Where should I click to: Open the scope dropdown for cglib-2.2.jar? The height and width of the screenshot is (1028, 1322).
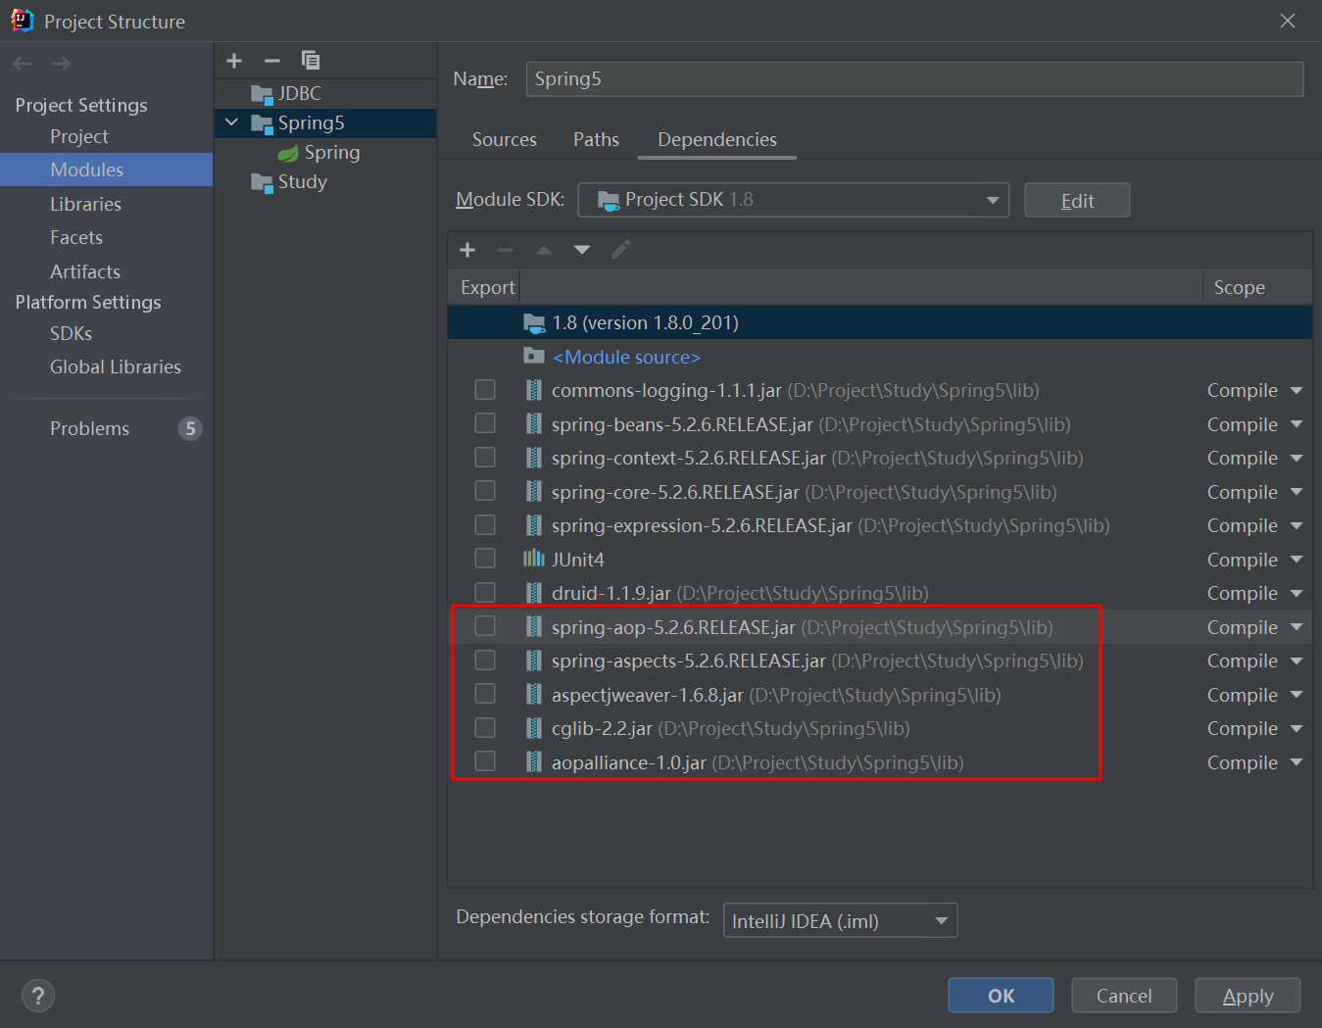click(1297, 728)
